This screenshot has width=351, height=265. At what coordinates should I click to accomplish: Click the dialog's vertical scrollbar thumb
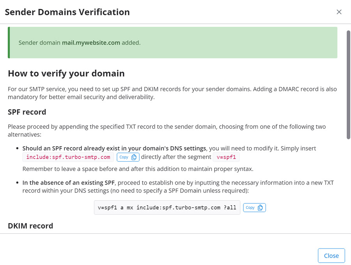pos(348,85)
